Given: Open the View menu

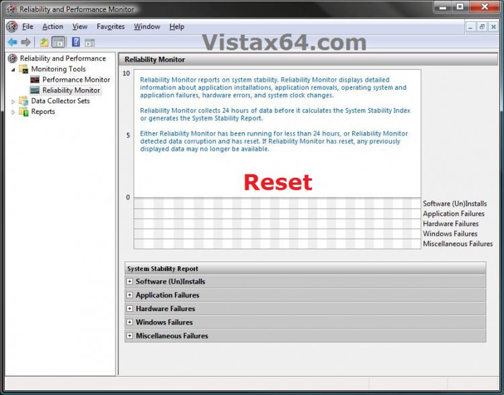Looking at the screenshot, I should (80, 27).
